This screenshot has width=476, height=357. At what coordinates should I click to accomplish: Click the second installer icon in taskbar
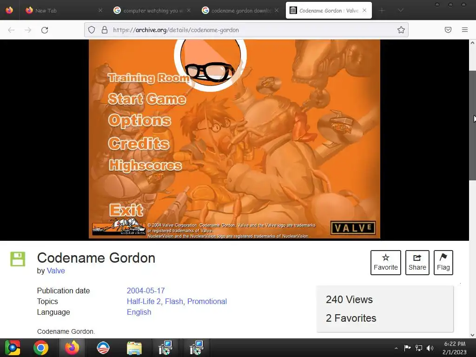click(x=197, y=348)
